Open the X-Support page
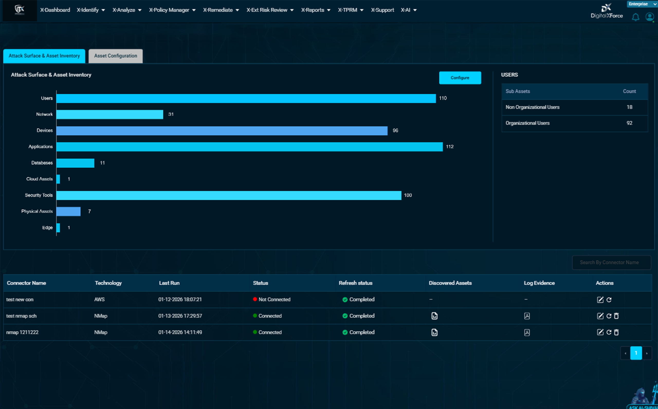Viewport: 658px width, 409px height. [382, 10]
